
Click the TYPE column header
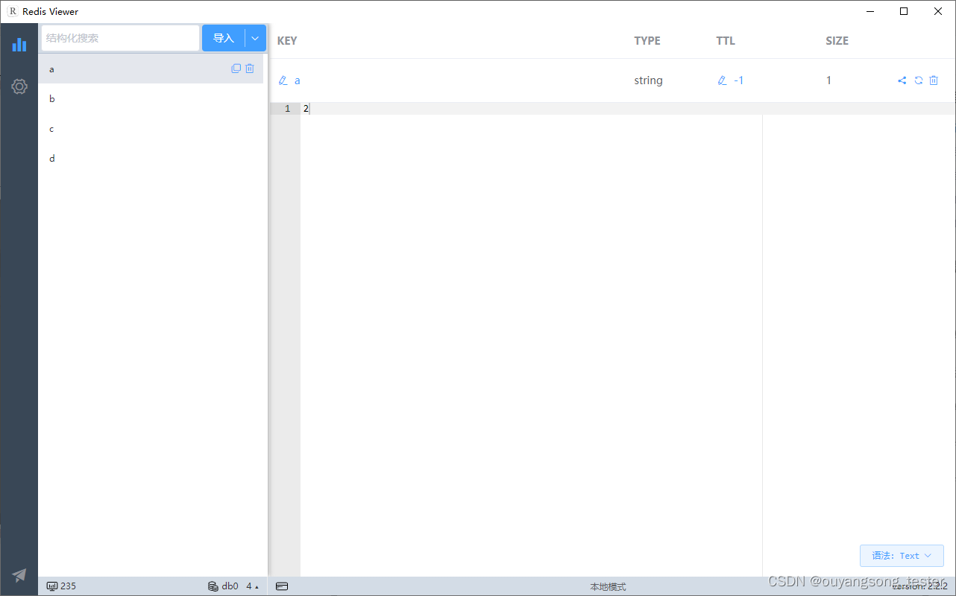tap(647, 41)
